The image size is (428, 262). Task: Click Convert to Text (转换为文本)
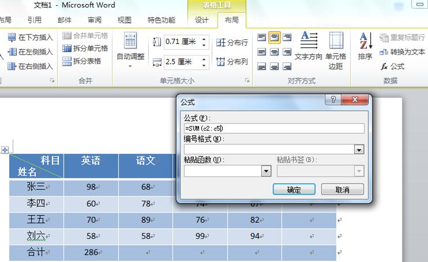click(x=403, y=51)
